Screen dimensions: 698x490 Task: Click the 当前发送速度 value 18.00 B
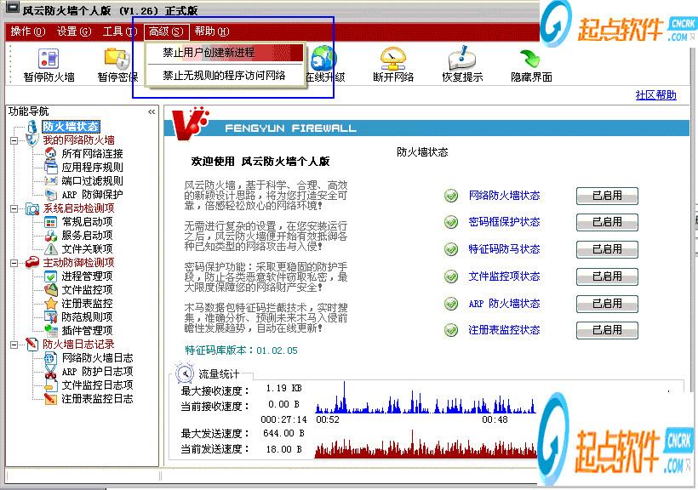[285, 449]
